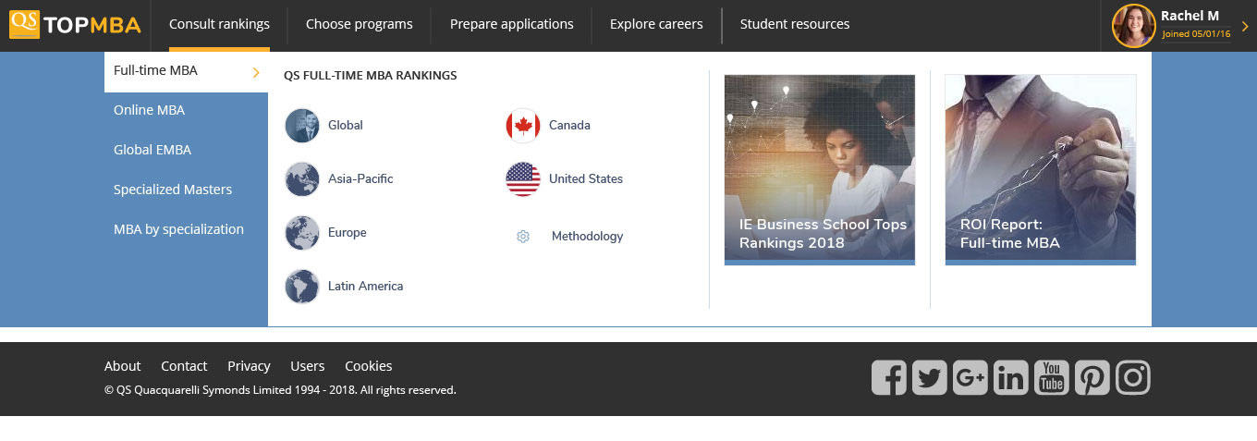Open the Twitter social icon
1257x441 pixels.
(x=930, y=377)
